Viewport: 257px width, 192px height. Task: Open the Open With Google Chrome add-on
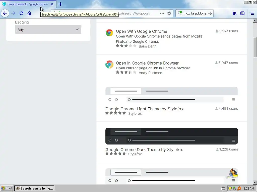coord(142,31)
